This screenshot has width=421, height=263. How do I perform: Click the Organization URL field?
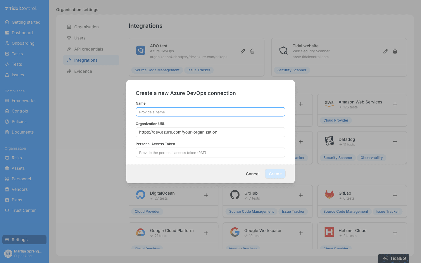tap(210, 132)
